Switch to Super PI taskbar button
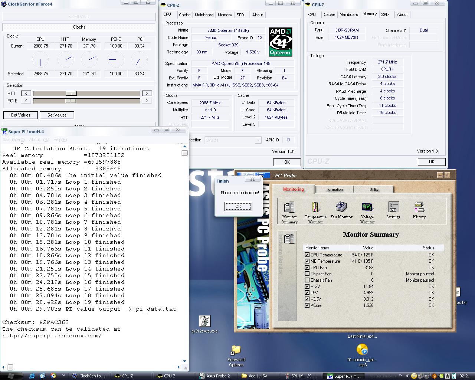The image size is (475, 380). [x=344, y=376]
